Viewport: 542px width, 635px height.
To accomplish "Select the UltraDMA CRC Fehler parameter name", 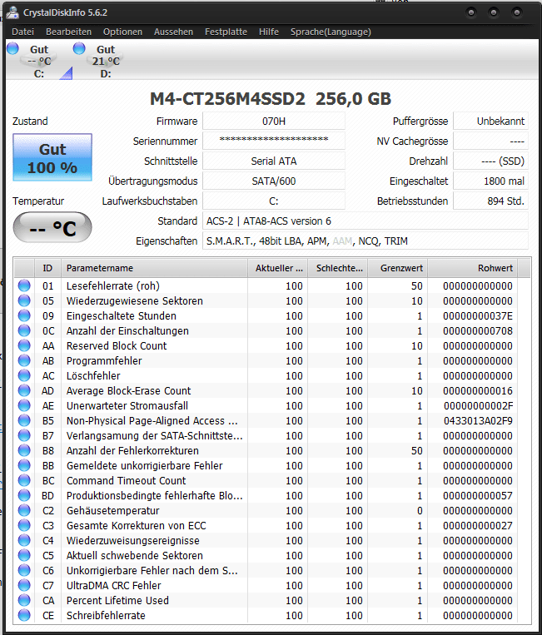I will [114, 585].
